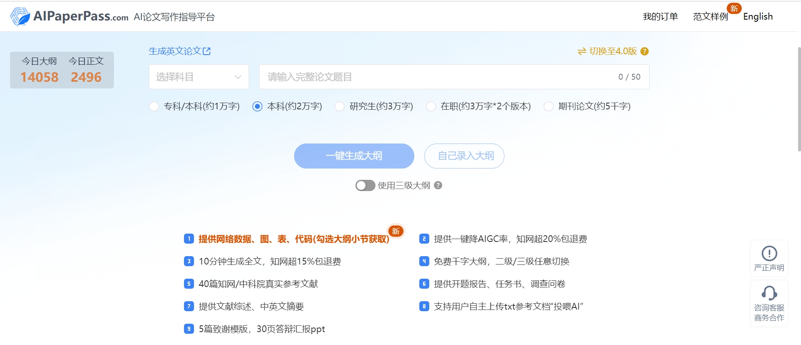
Task: Select the 在职(约3万字*2个版本) radio option
Action: 431,106
